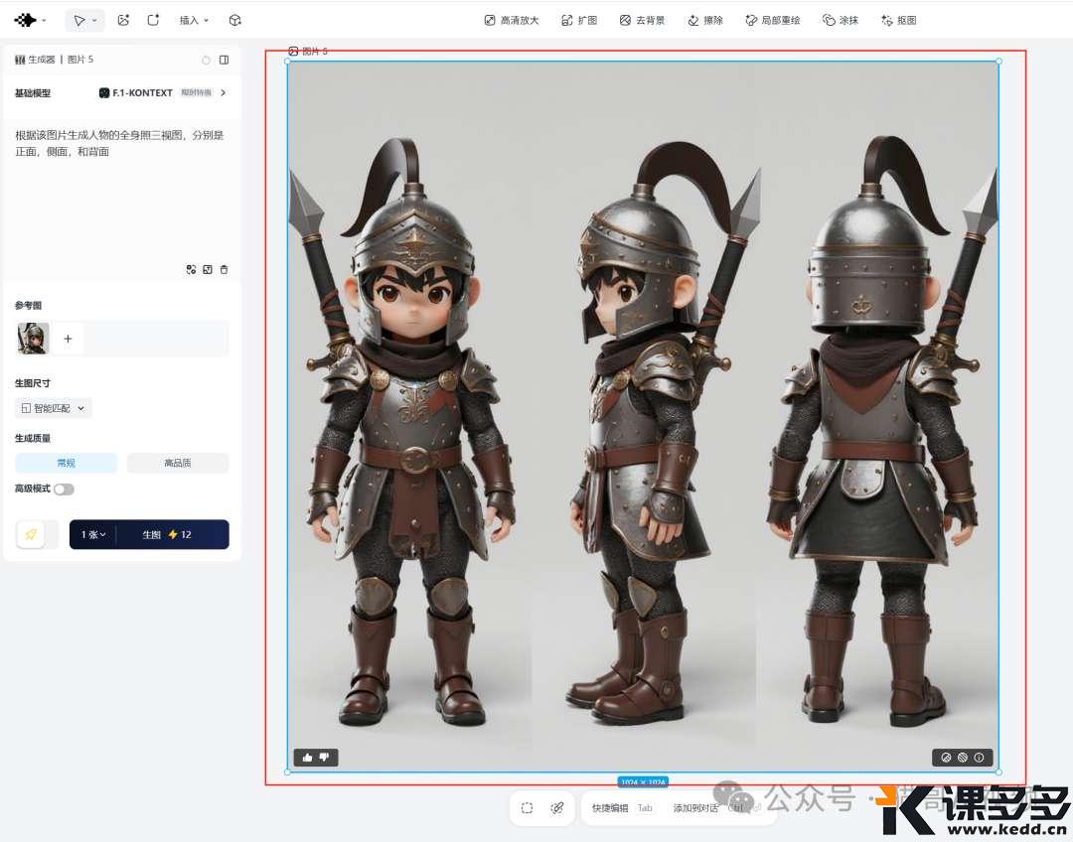Select 常规 generation quality

pos(66,463)
